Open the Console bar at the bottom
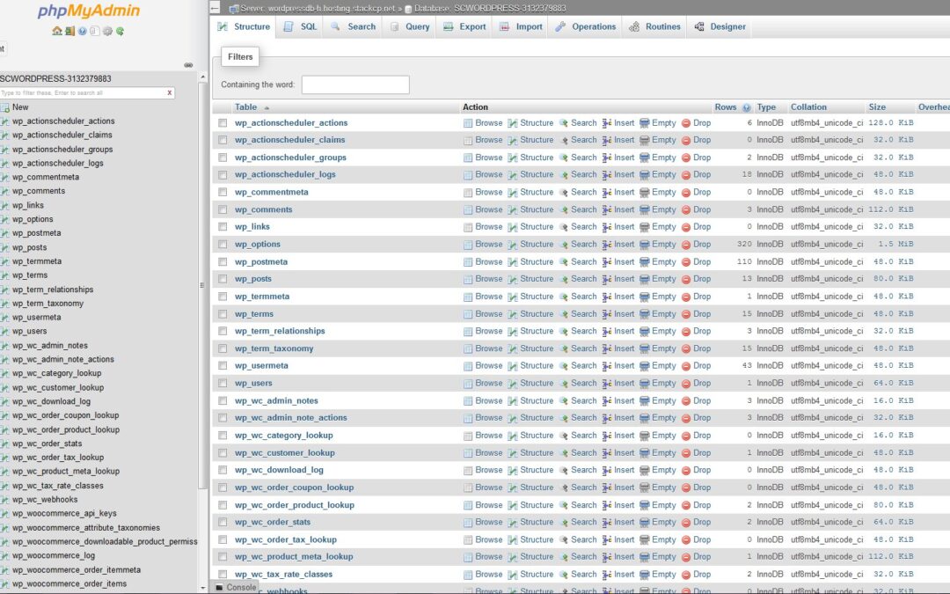Screen dimensions: 950x594 (x=236, y=587)
